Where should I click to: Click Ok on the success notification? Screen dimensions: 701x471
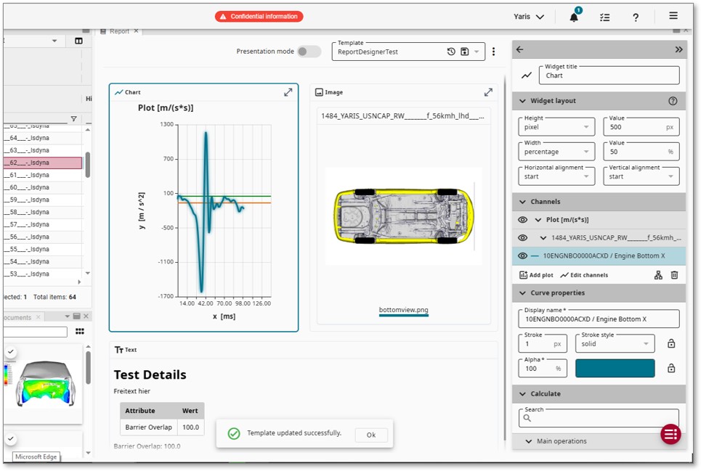[x=370, y=435]
